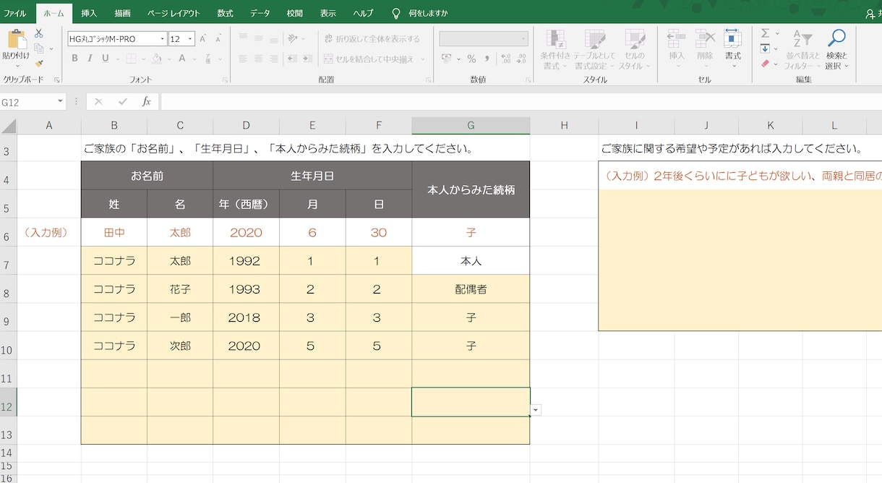Switch to the Data (データ) tab
This screenshot has height=483, width=882.
(x=260, y=13)
